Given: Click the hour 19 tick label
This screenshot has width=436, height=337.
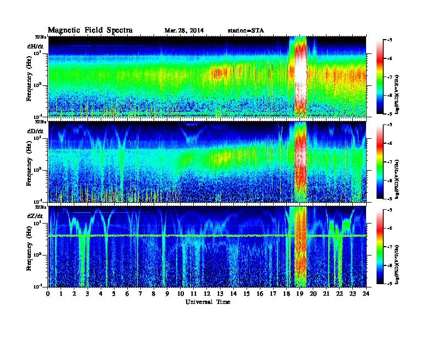Looking at the screenshot, I should coord(299,293).
